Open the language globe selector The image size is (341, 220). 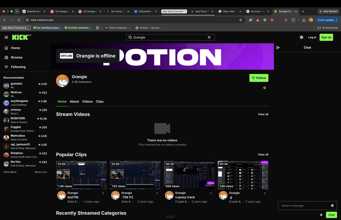click(302, 37)
